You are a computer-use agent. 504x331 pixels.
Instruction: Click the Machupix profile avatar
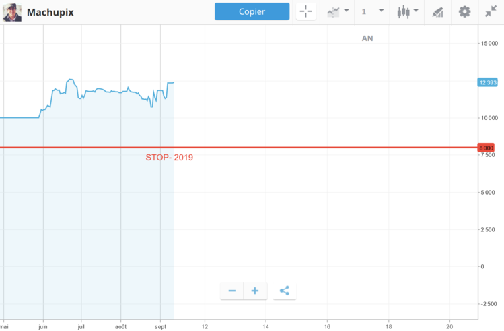pyautogui.click(x=12, y=11)
